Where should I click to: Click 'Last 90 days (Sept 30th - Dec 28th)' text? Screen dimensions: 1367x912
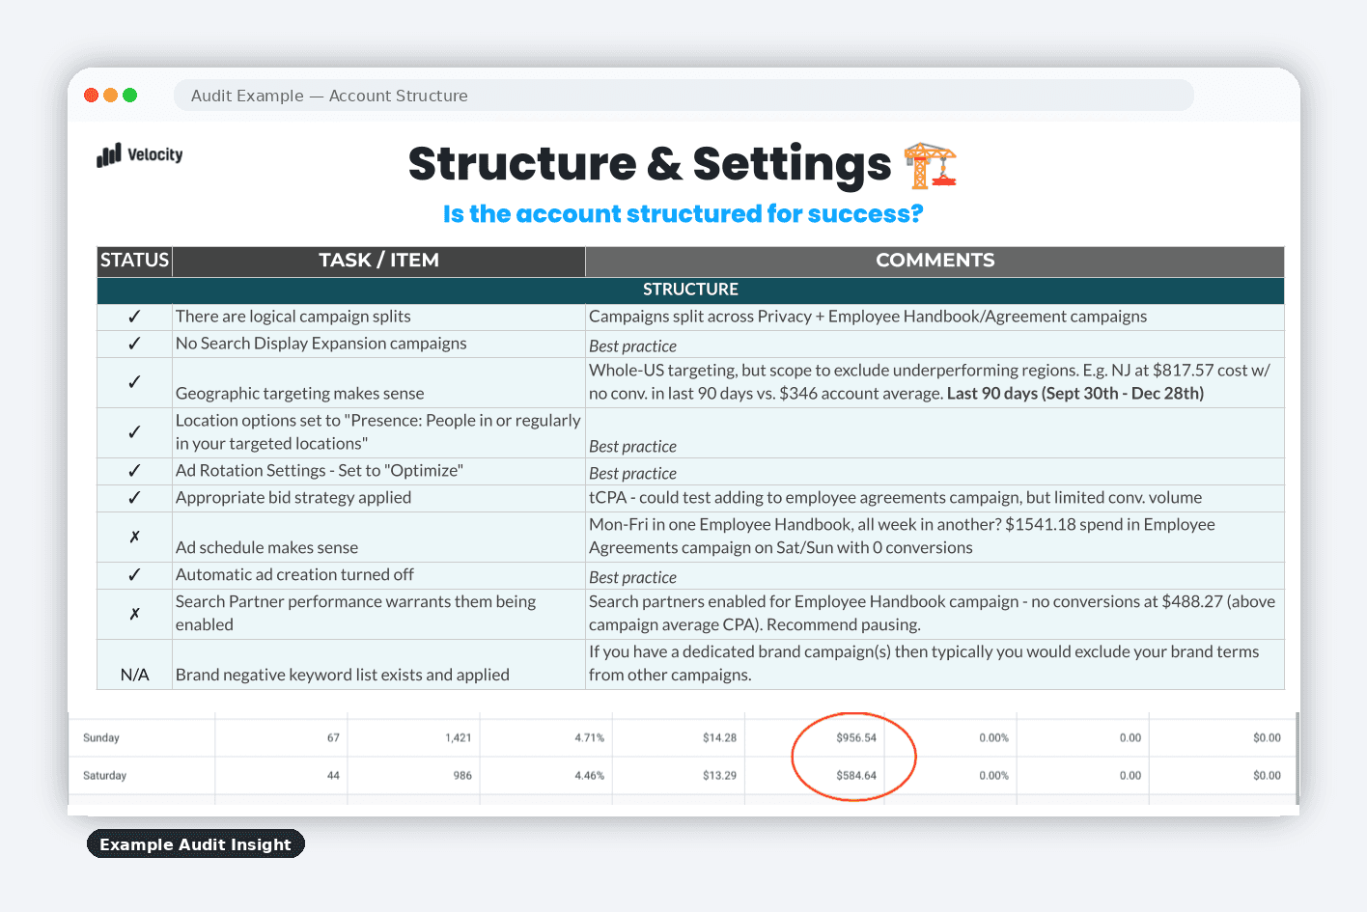point(1075,394)
